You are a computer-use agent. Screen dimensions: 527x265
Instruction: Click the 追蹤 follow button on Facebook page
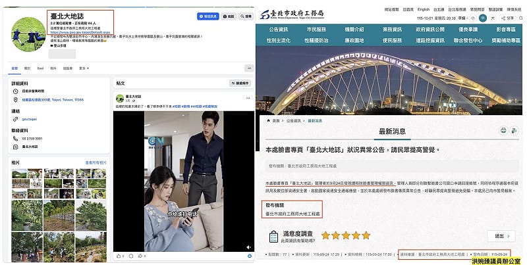(x=229, y=16)
